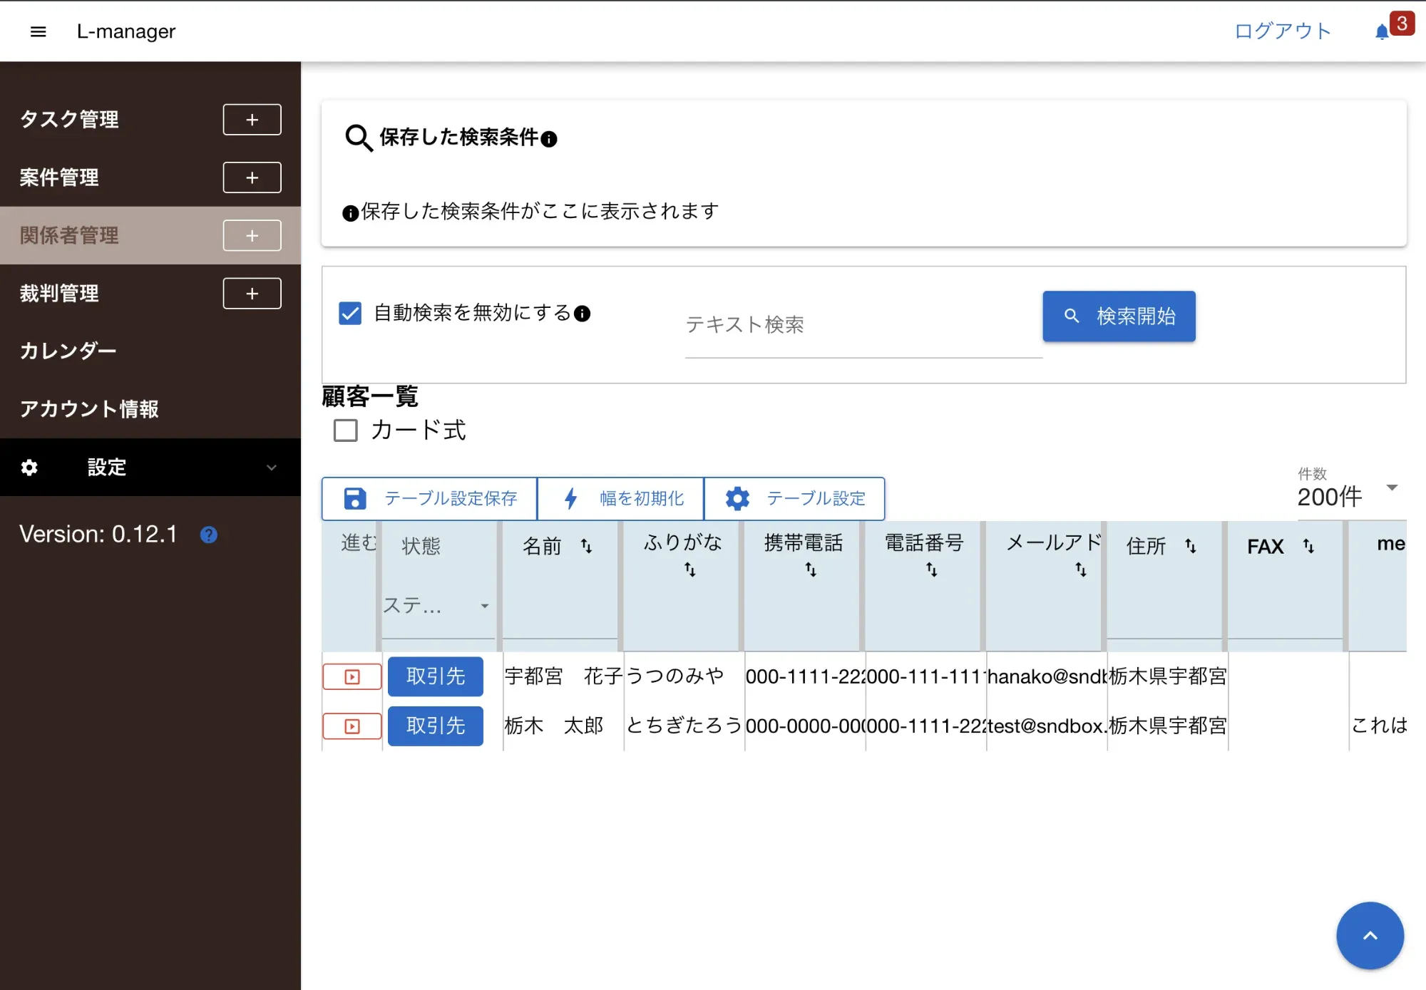Click the info icon beside 保存した検索条件
Screen dimensions: 1426x990
(x=549, y=139)
